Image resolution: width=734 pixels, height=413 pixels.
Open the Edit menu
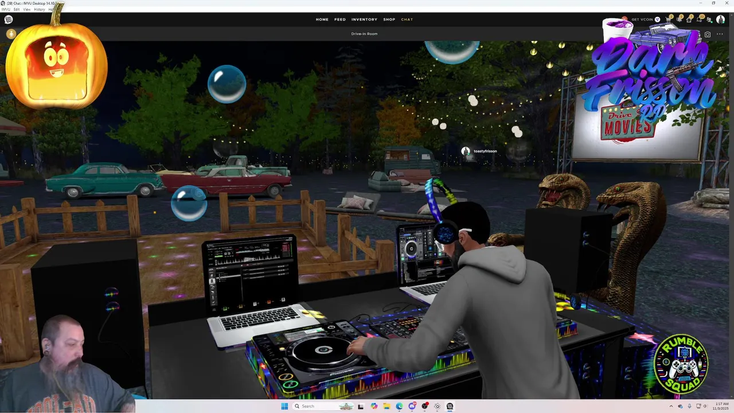pyautogui.click(x=17, y=9)
